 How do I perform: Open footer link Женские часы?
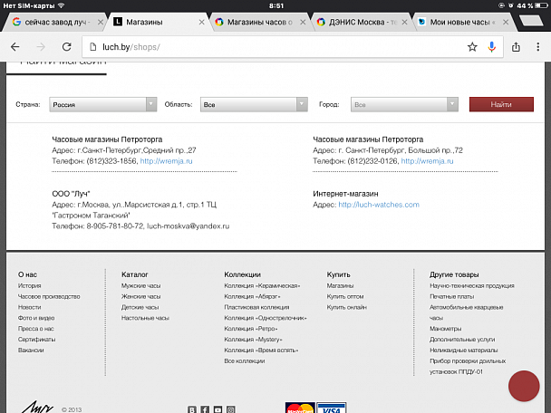coord(140,296)
